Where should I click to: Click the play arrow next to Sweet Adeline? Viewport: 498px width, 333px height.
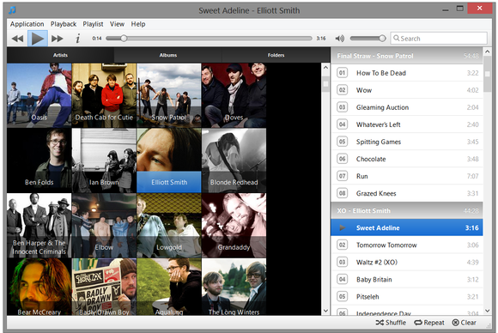click(343, 227)
